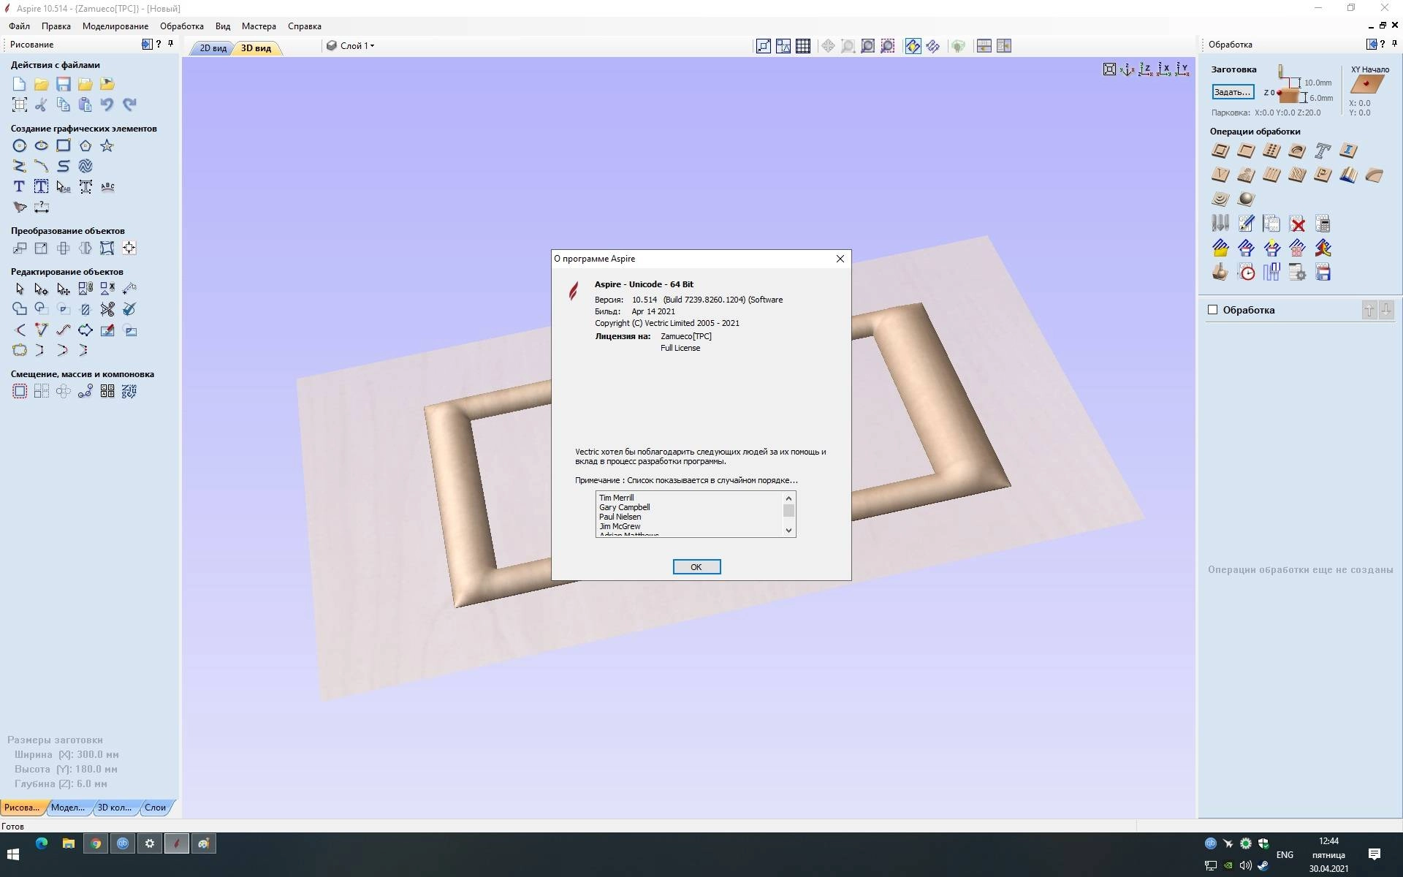
Task: Switch to the 3D вид tab
Action: pyautogui.click(x=256, y=48)
